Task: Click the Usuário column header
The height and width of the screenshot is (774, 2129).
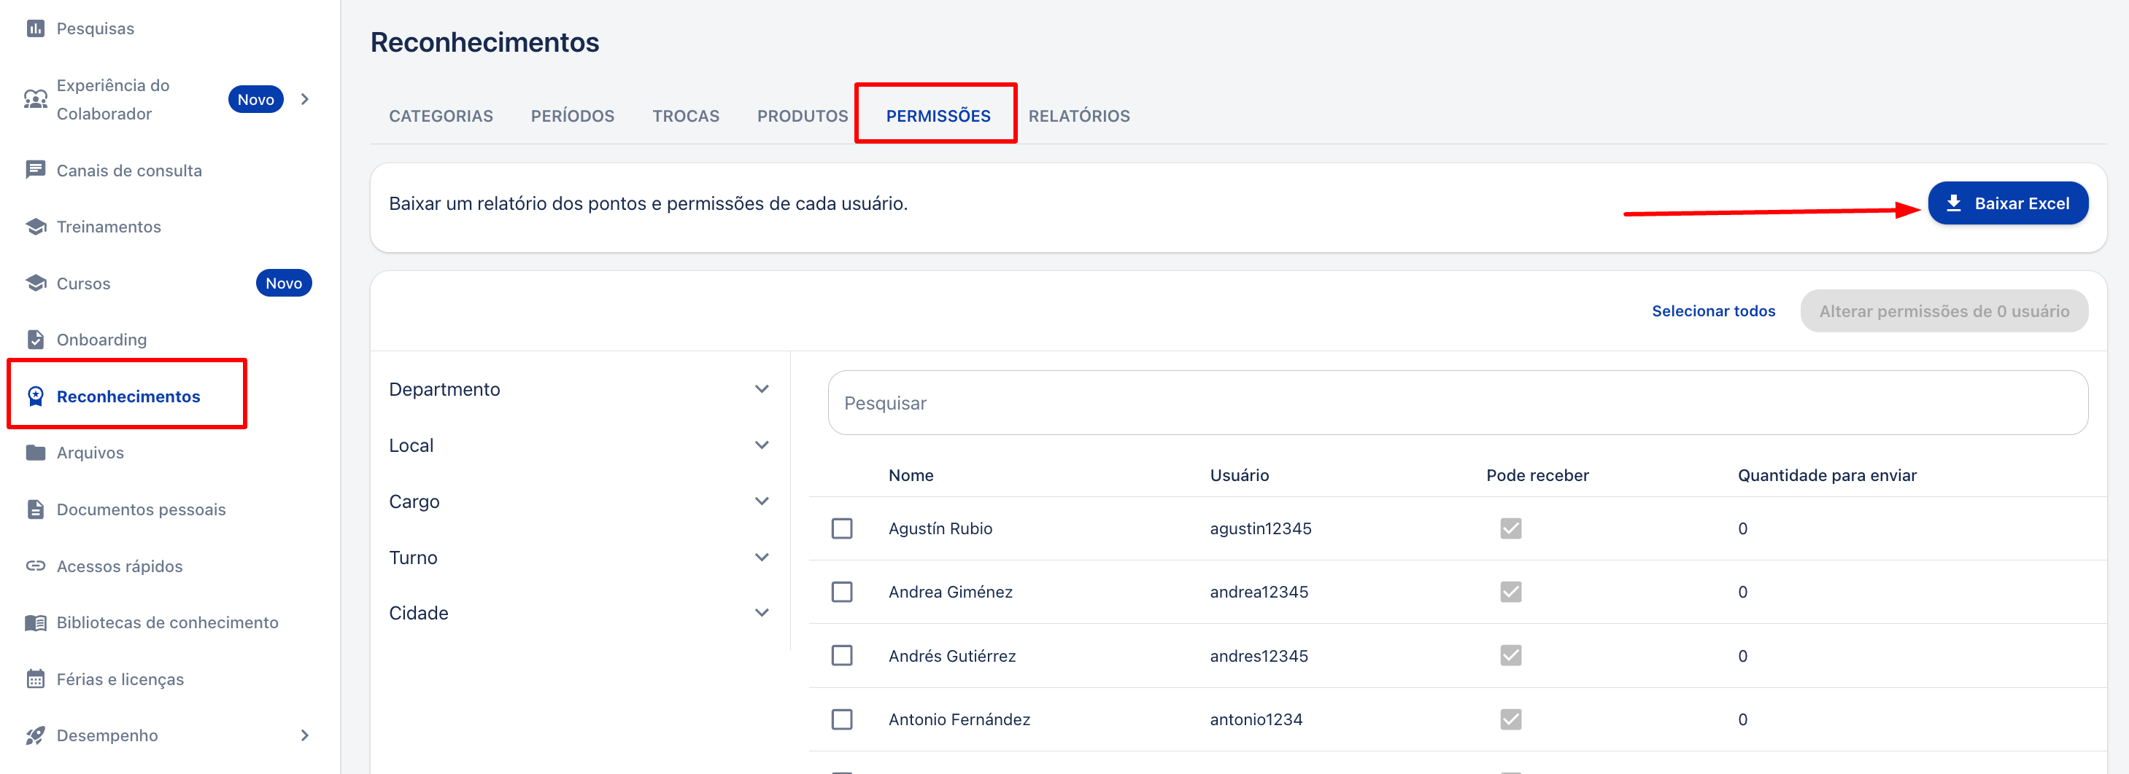Action: pyautogui.click(x=1239, y=475)
